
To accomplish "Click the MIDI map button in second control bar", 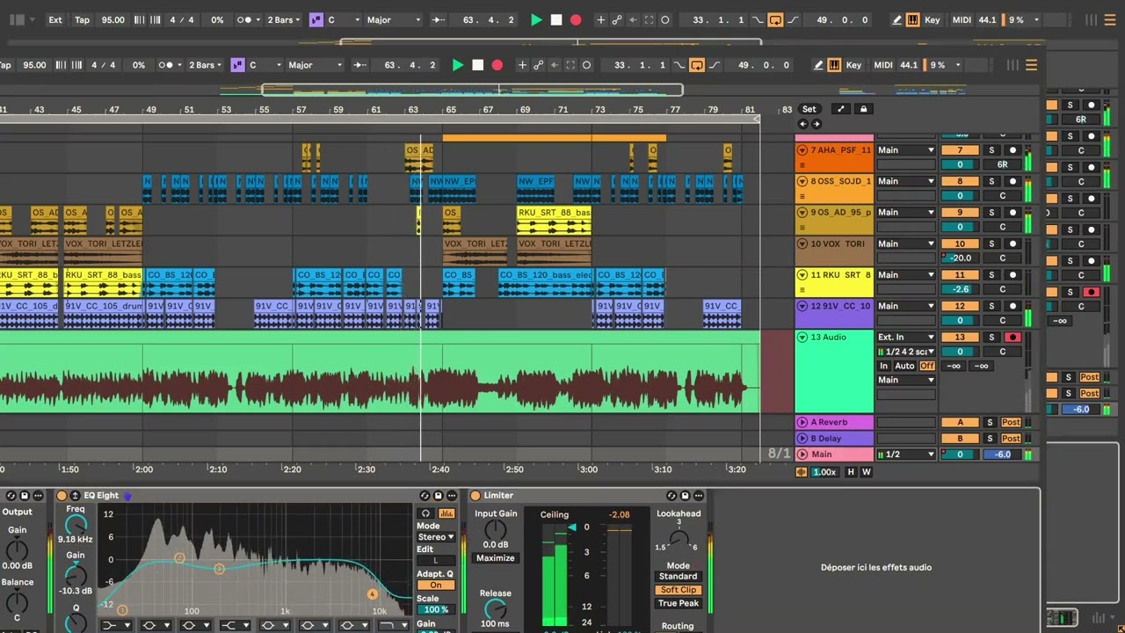I will point(882,65).
